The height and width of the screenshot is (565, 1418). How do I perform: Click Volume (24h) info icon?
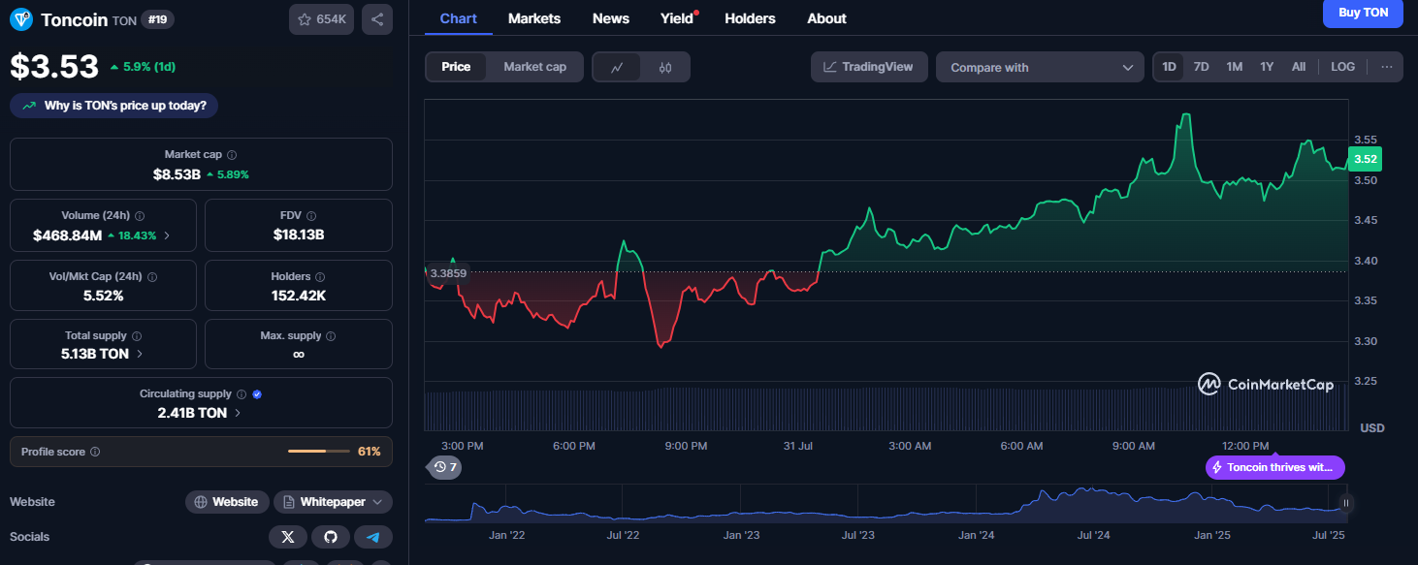[140, 216]
